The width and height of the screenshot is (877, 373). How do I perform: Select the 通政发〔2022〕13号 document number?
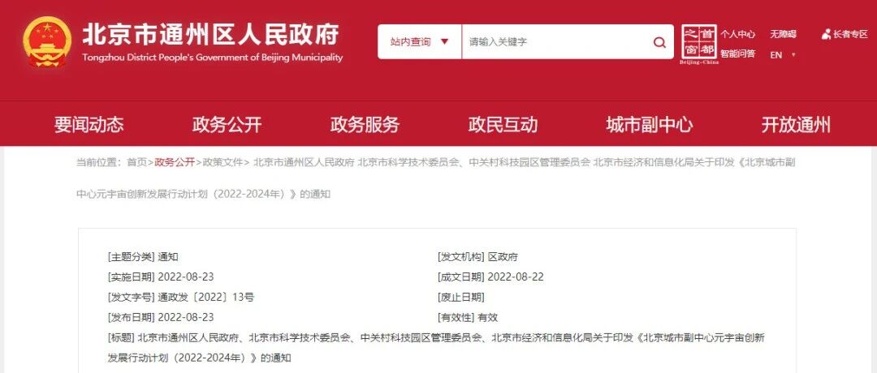(x=205, y=298)
